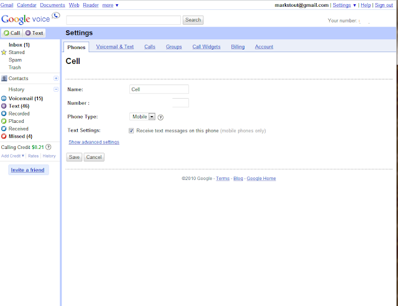Viewport: 398px width, 306px height.
Task: Select the Phones tab
Action: (x=76, y=47)
